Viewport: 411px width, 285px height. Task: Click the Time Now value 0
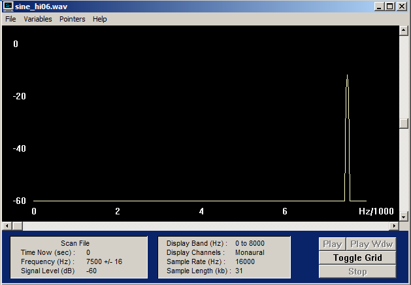[88, 252]
